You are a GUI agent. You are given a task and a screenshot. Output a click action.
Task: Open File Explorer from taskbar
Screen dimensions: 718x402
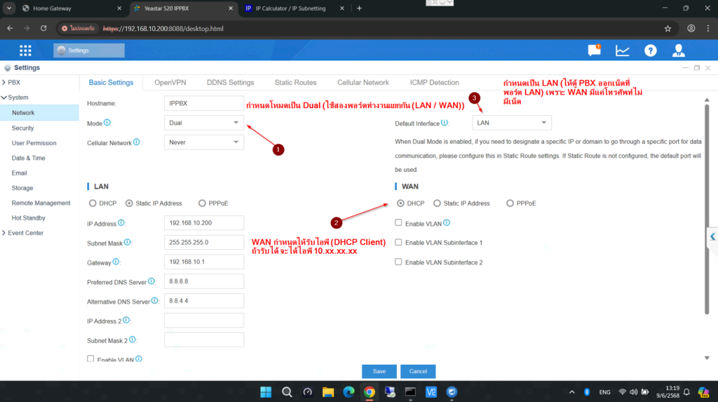(328, 392)
